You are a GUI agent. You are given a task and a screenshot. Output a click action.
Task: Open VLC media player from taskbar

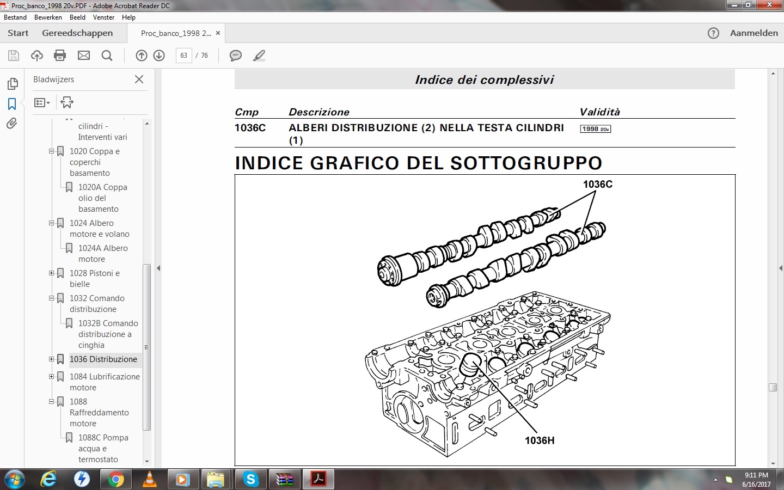(x=149, y=480)
